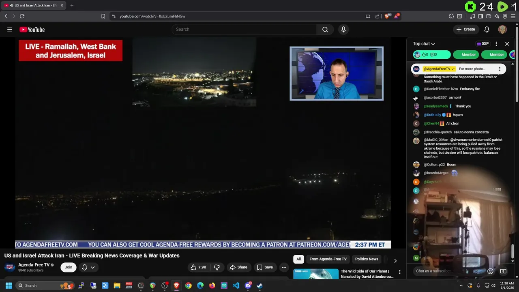Open Discord from the taskbar
This screenshot has height=292, width=519.
(x=248, y=286)
